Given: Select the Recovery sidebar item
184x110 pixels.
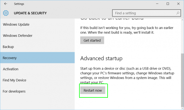Looking at the screenshot, I should point(10,58).
